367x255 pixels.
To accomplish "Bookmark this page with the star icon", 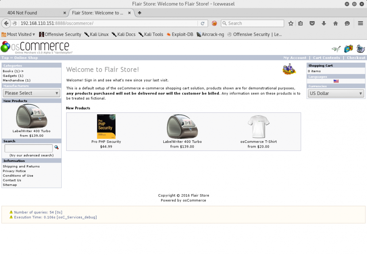I will pos(291,23).
